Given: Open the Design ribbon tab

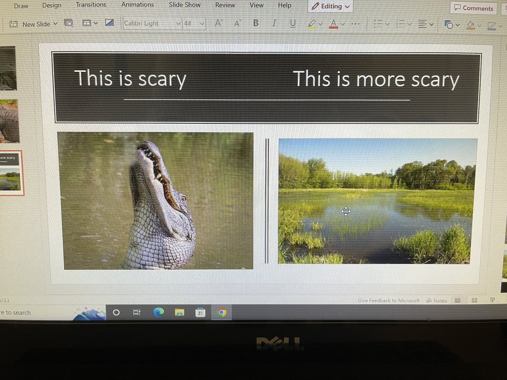Looking at the screenshot, I should coord(52,5).
